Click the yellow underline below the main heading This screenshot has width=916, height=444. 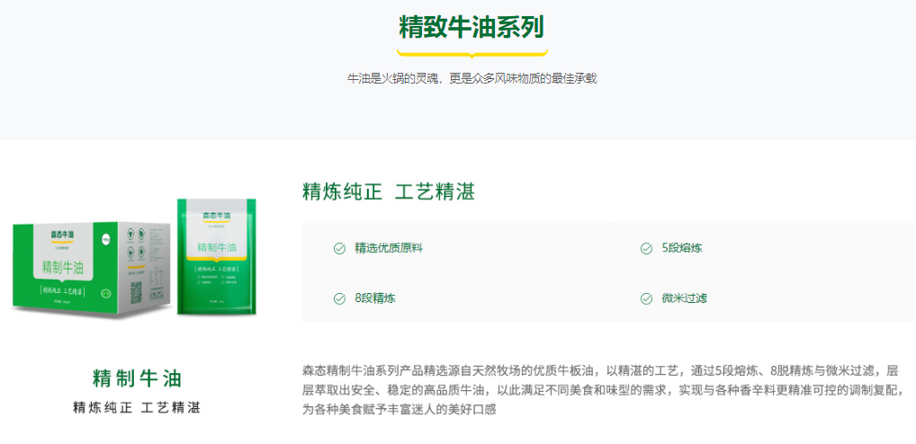(x=472, y=53)
